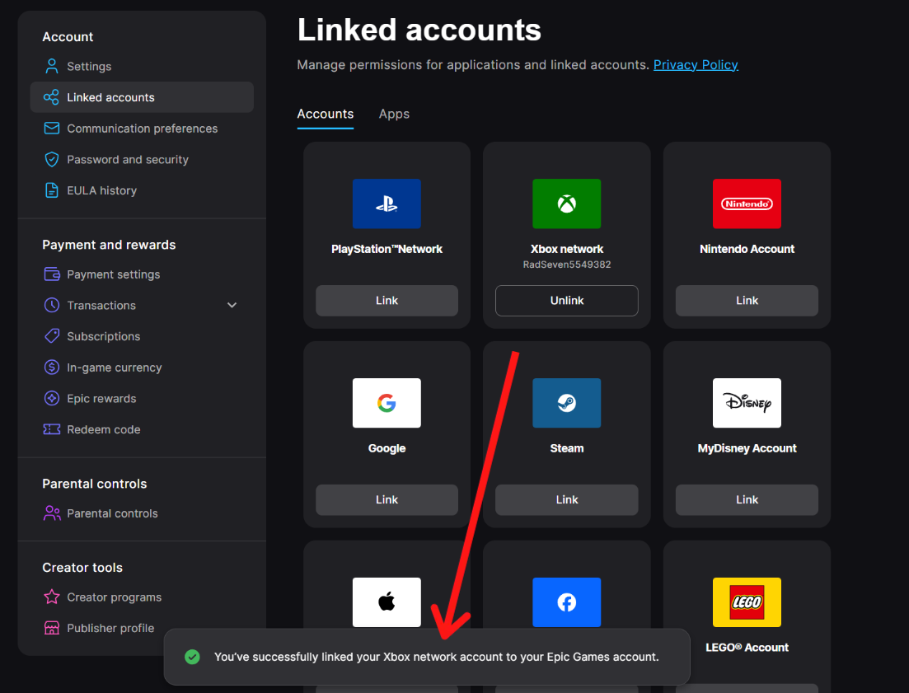The image size is (909, 693).
Task: Click the Payment settings wallet icon
Action: point(52,274)
